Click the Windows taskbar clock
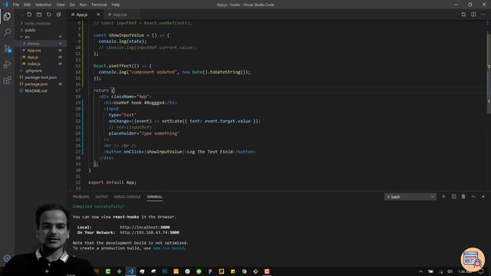Screen dimensions: 491x276 (465, 271)
